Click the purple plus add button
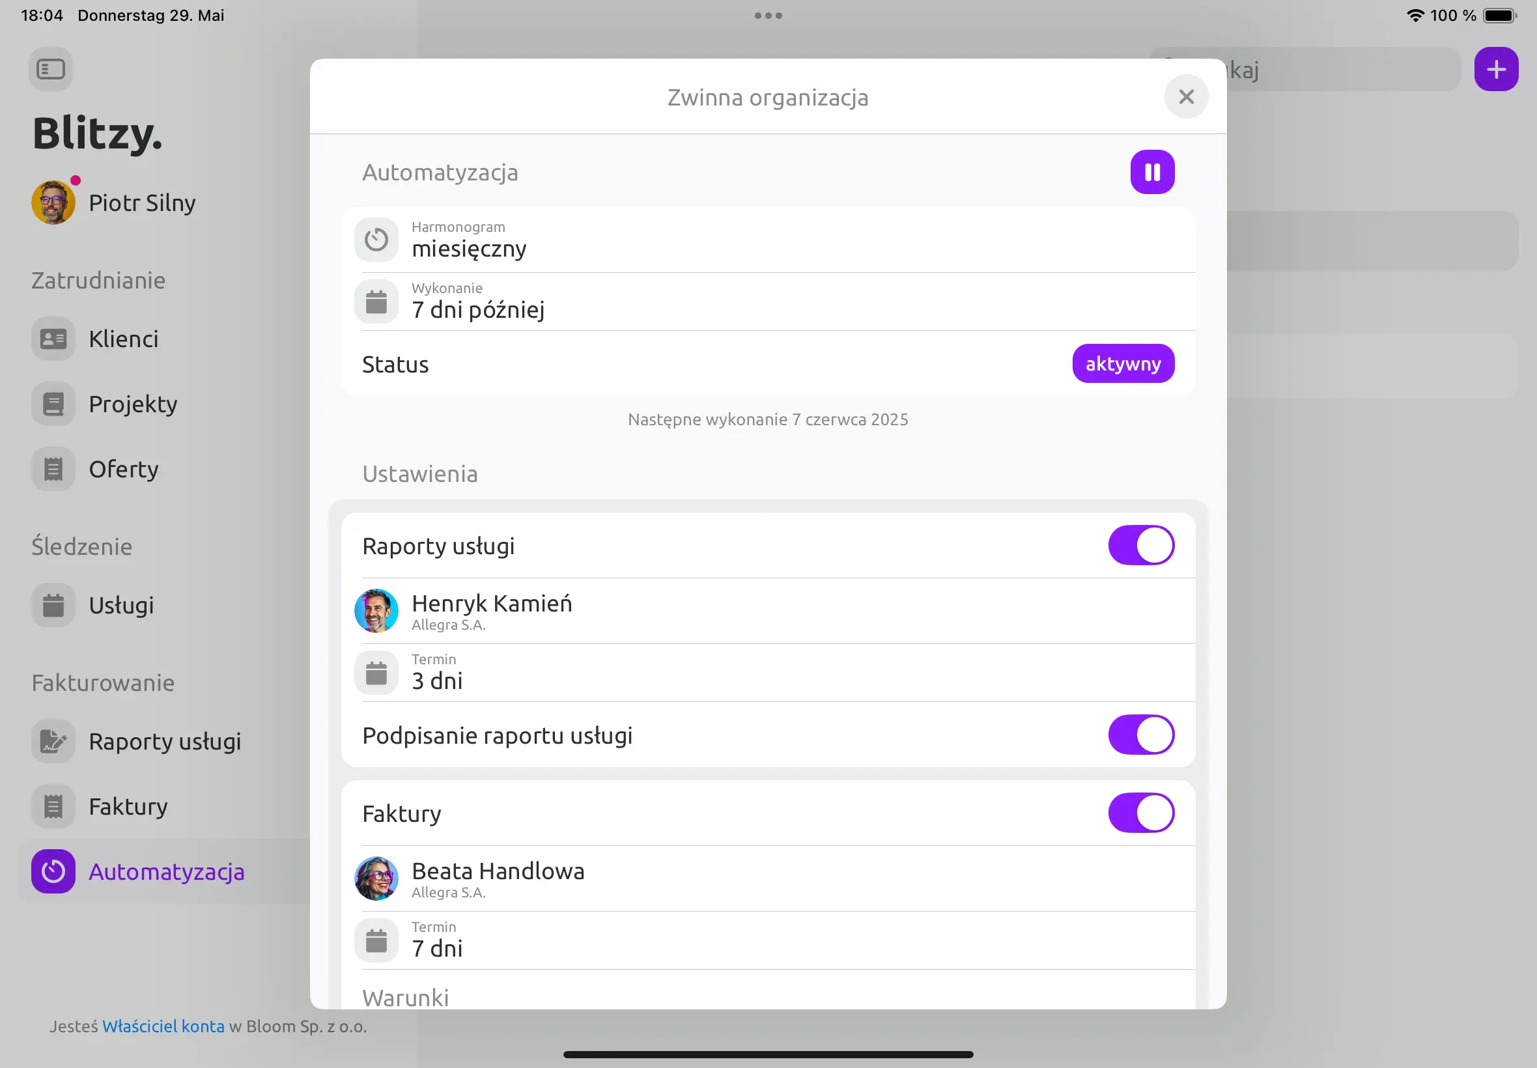 (x=1495, y=69)
